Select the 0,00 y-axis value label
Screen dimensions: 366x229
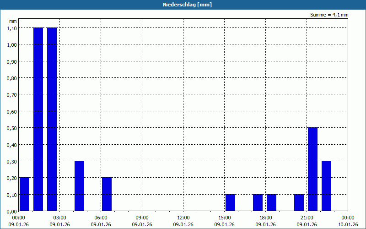(12, 212)
